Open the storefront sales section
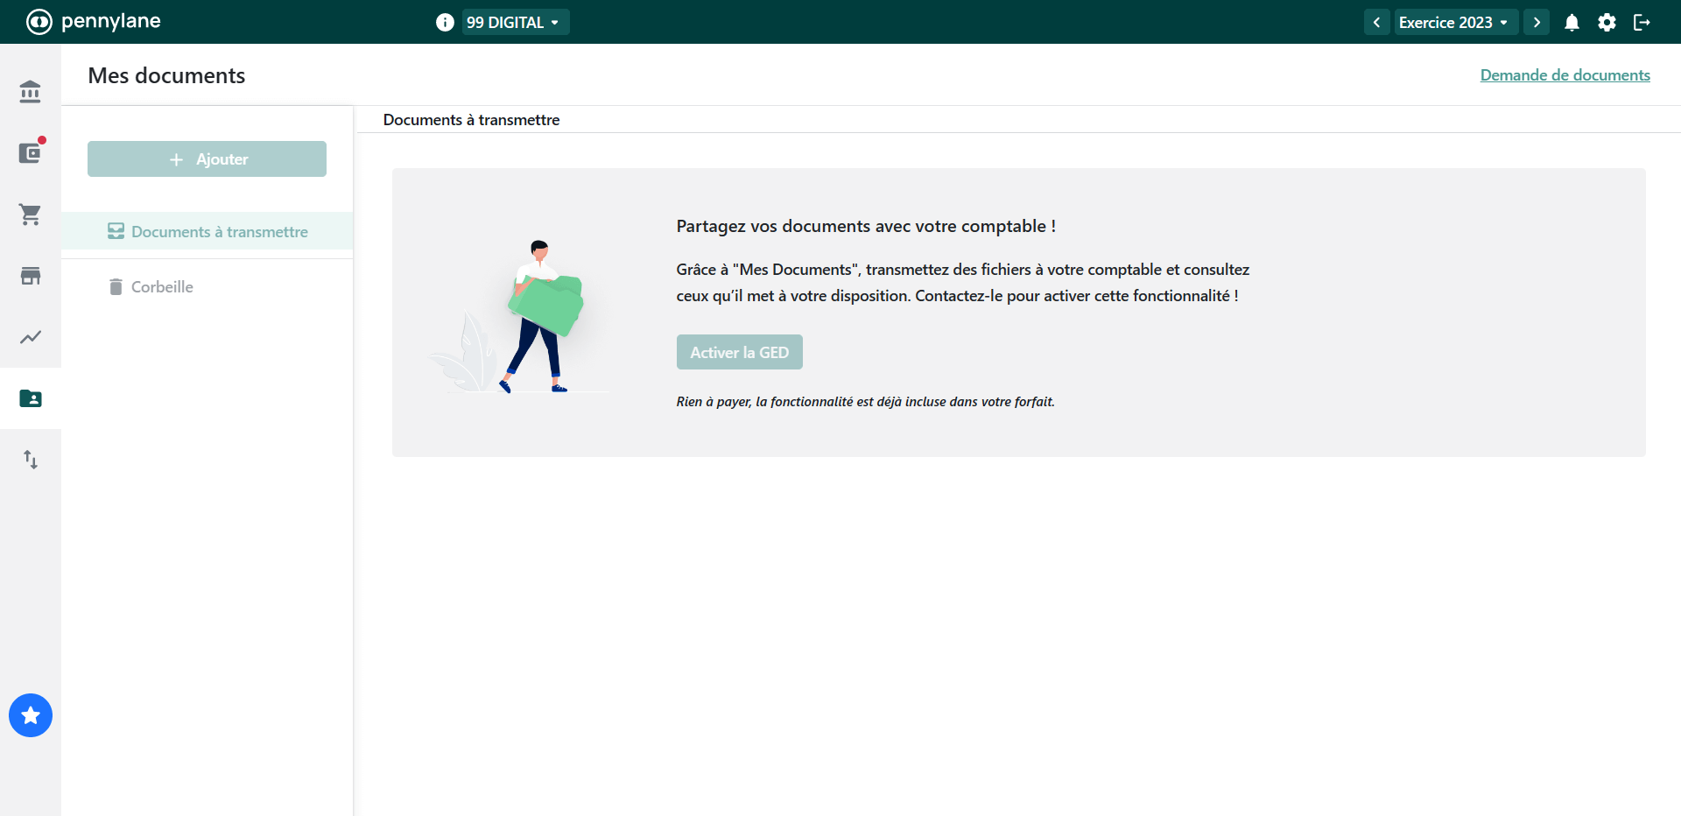The width and height of the screenshot is (1681, 816). (x=31, y=276)
